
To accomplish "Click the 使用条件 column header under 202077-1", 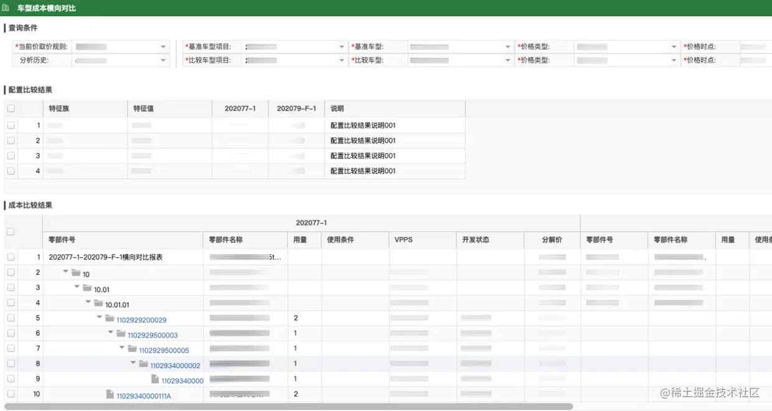I will pyautogui.click(x=355, y=239).
